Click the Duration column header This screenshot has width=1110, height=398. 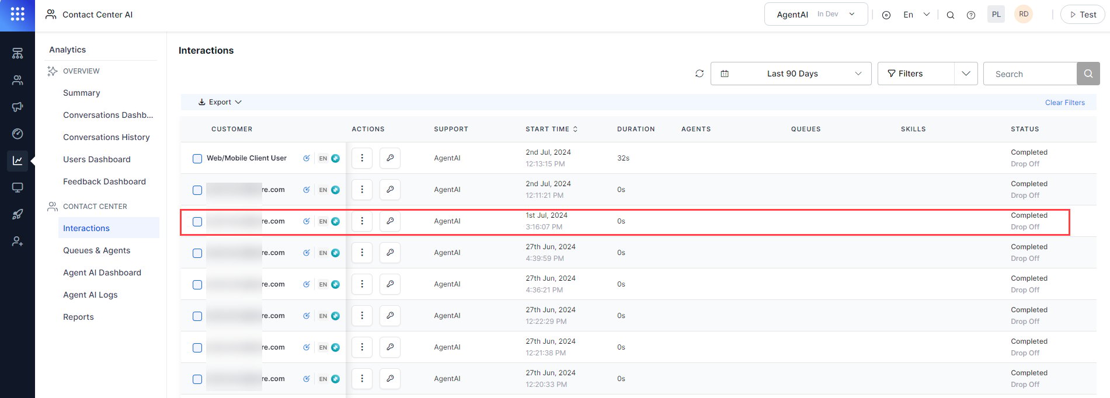pyautogui.click(x=636, y=129)
